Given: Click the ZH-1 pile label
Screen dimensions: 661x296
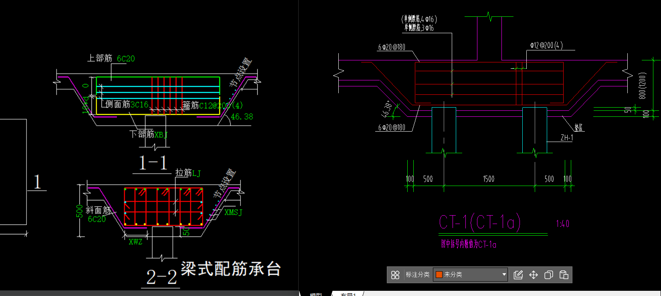Looking at the screenshot, I should pyautogui.click(x=566, y=138).
